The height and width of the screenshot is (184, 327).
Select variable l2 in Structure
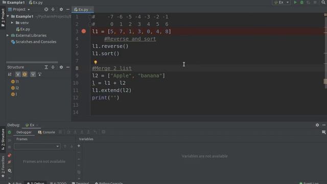tap(15, 88)
